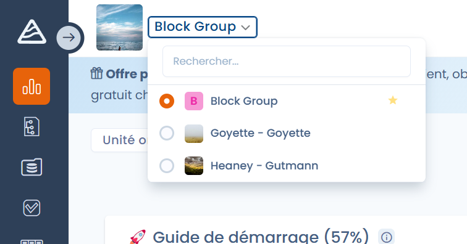The image size is (467, 244).
Task: Collapse the Block Group organization dropdown
Action: [203, 27]
